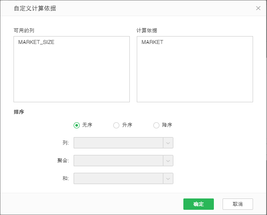Click the 可用的列 label
This screenshot has height=215, width=267.
click(x=24, y=30)
